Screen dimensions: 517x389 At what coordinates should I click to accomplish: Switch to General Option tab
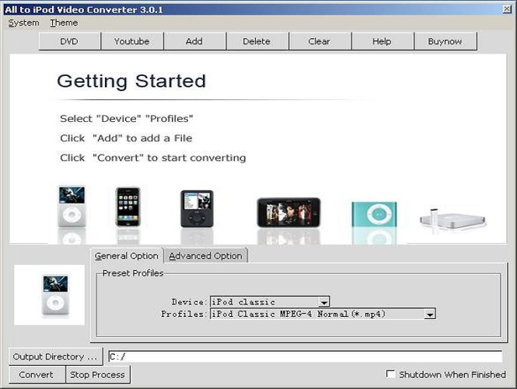coord(126,256)
